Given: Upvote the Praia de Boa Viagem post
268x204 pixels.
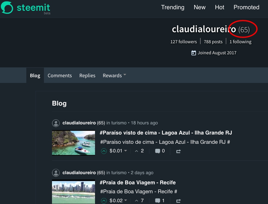Looking at the screenshot, I should 104,201.
